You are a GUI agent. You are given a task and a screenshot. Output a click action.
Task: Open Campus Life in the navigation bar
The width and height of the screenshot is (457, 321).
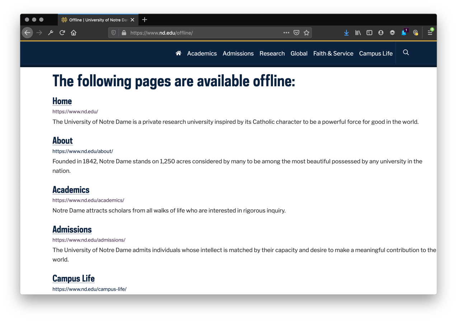pyautogui.click(x=376, y=53)
